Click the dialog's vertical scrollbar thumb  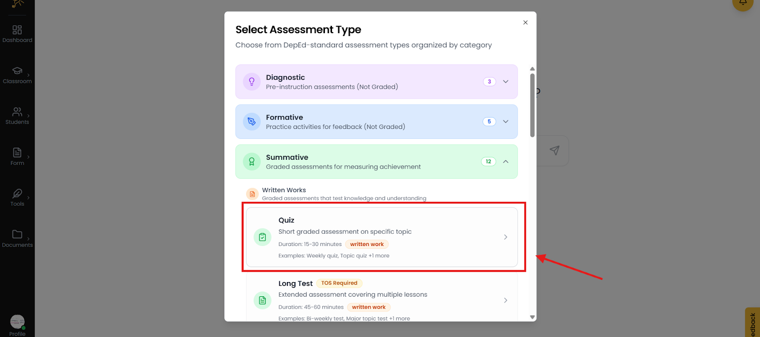pyautogui.click(x=532, y=104)
